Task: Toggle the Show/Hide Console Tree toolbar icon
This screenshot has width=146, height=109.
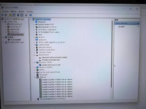Action: [x=14, y=15]
